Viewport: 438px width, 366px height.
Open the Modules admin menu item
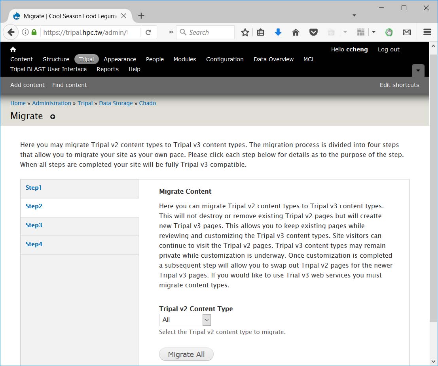point(185,59)
